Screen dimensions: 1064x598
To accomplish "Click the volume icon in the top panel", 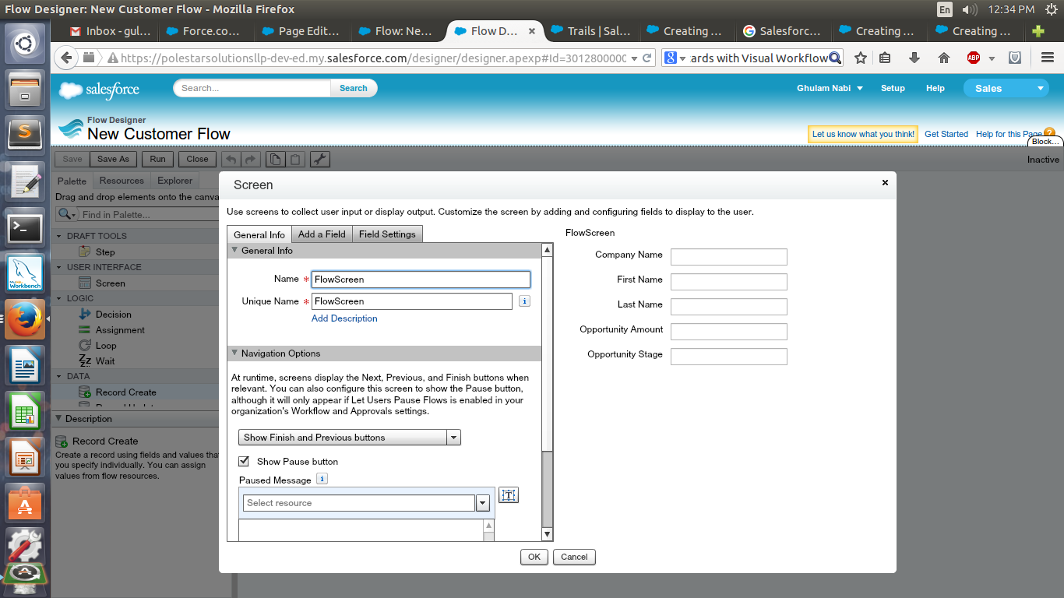I will tap(970, 9).
